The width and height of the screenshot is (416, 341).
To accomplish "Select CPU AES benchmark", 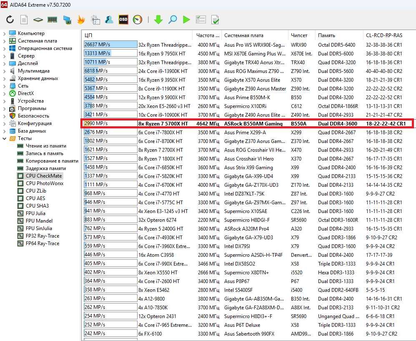I will pos(35,198).
